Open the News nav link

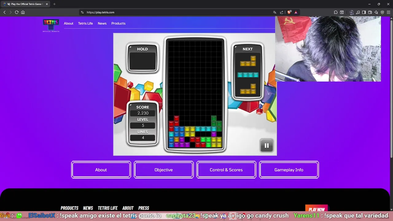(x=102, y=23)
